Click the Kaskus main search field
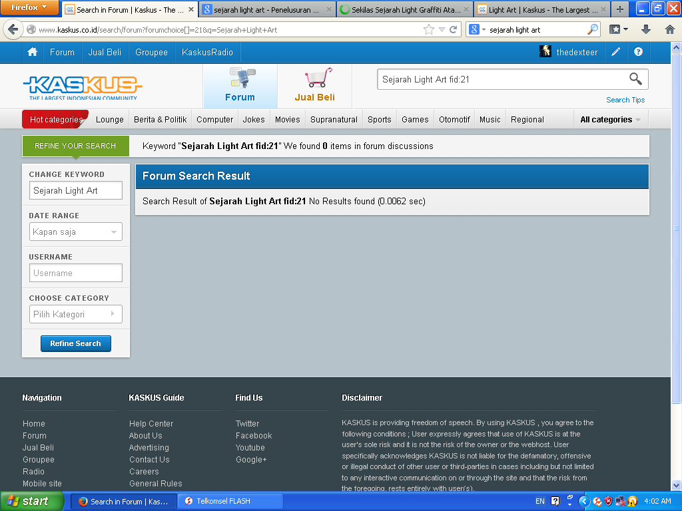 coord(502,79)
